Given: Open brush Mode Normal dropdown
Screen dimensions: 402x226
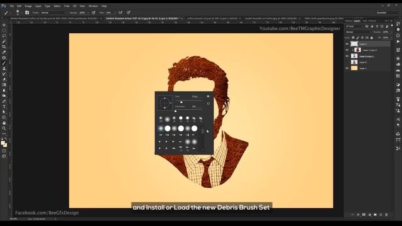Looking at the screenshot, I should (53, 13).
